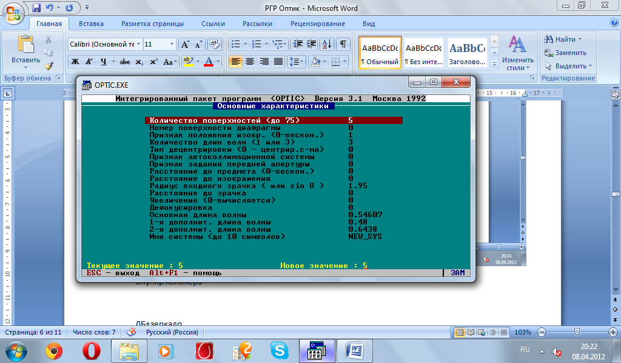Image resolution: width=621 pixels, height=363 pixels.
Task: Click the Windows Start button
Action: click(x=16, y=351)
